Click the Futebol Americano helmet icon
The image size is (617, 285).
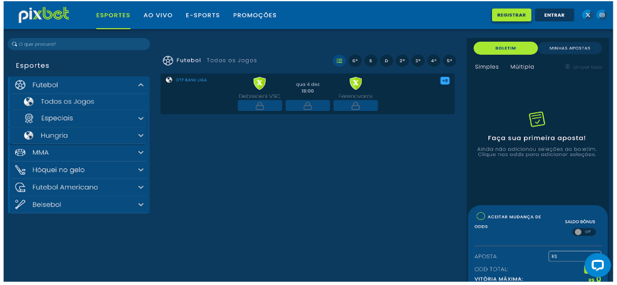coord(20,187)
